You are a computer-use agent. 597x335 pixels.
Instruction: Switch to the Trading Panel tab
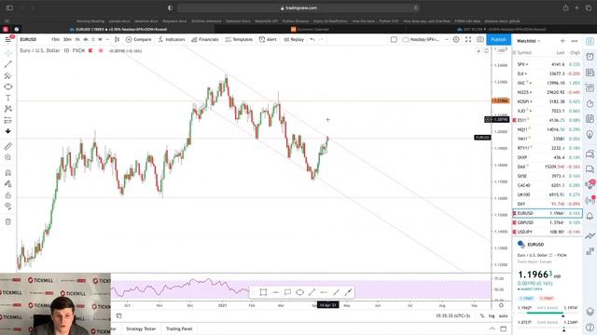click(x=179, y=328)
